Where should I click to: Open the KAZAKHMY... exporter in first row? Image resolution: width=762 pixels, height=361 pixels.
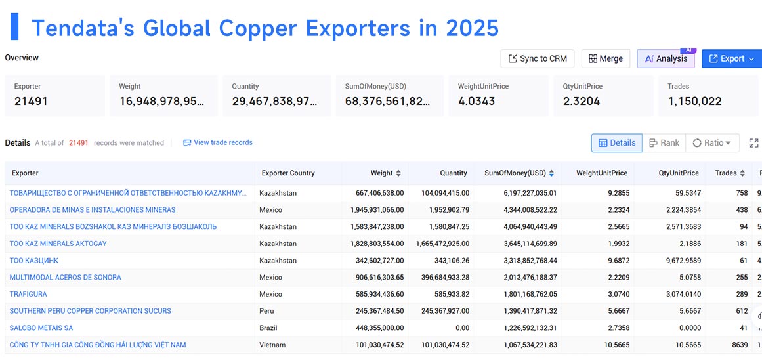point(128,193)
